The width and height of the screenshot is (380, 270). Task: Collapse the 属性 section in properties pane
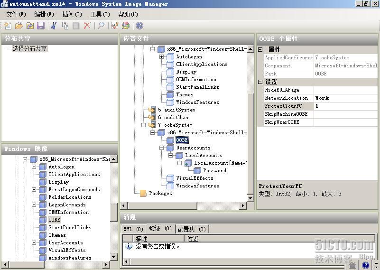(260, 49)
